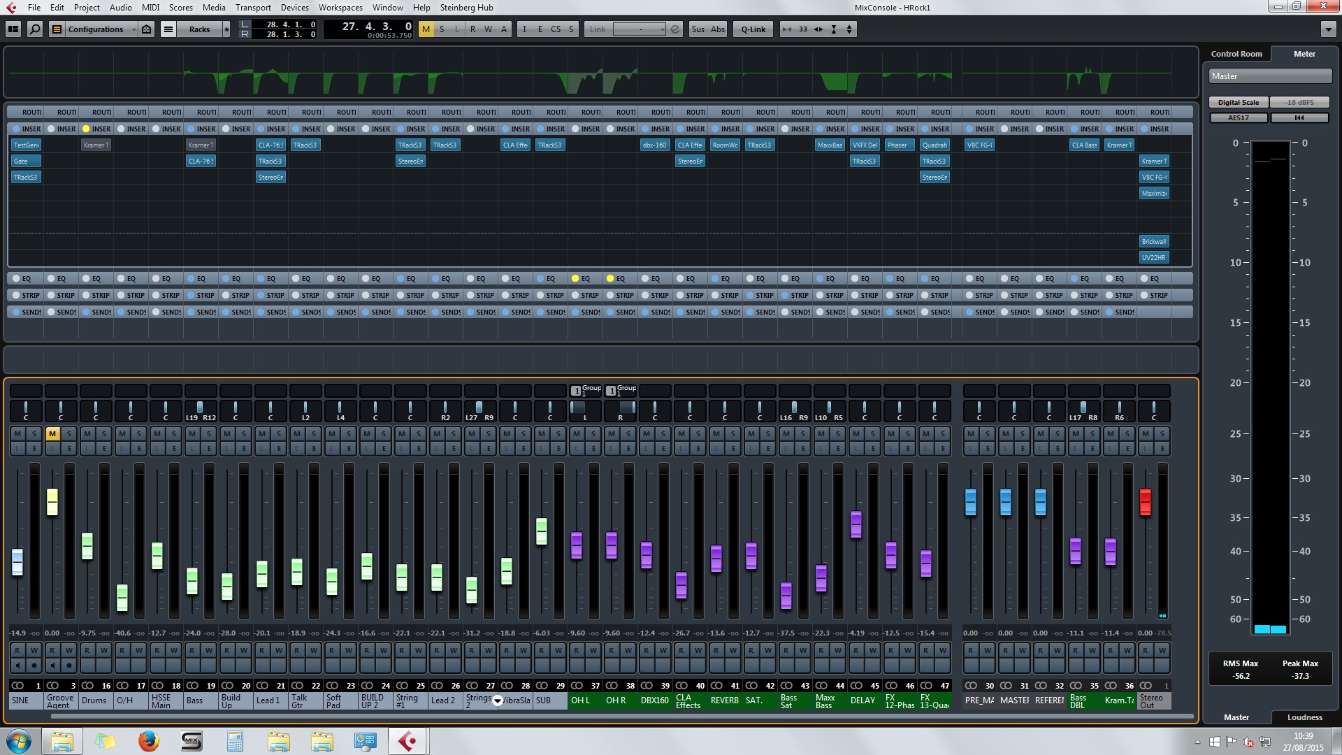Solo the Drums channel

tap(103, 434)
